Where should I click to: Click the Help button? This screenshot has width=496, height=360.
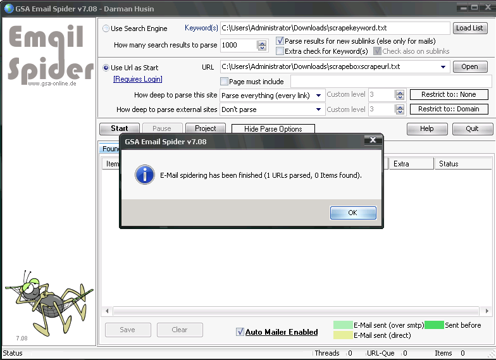427,128
